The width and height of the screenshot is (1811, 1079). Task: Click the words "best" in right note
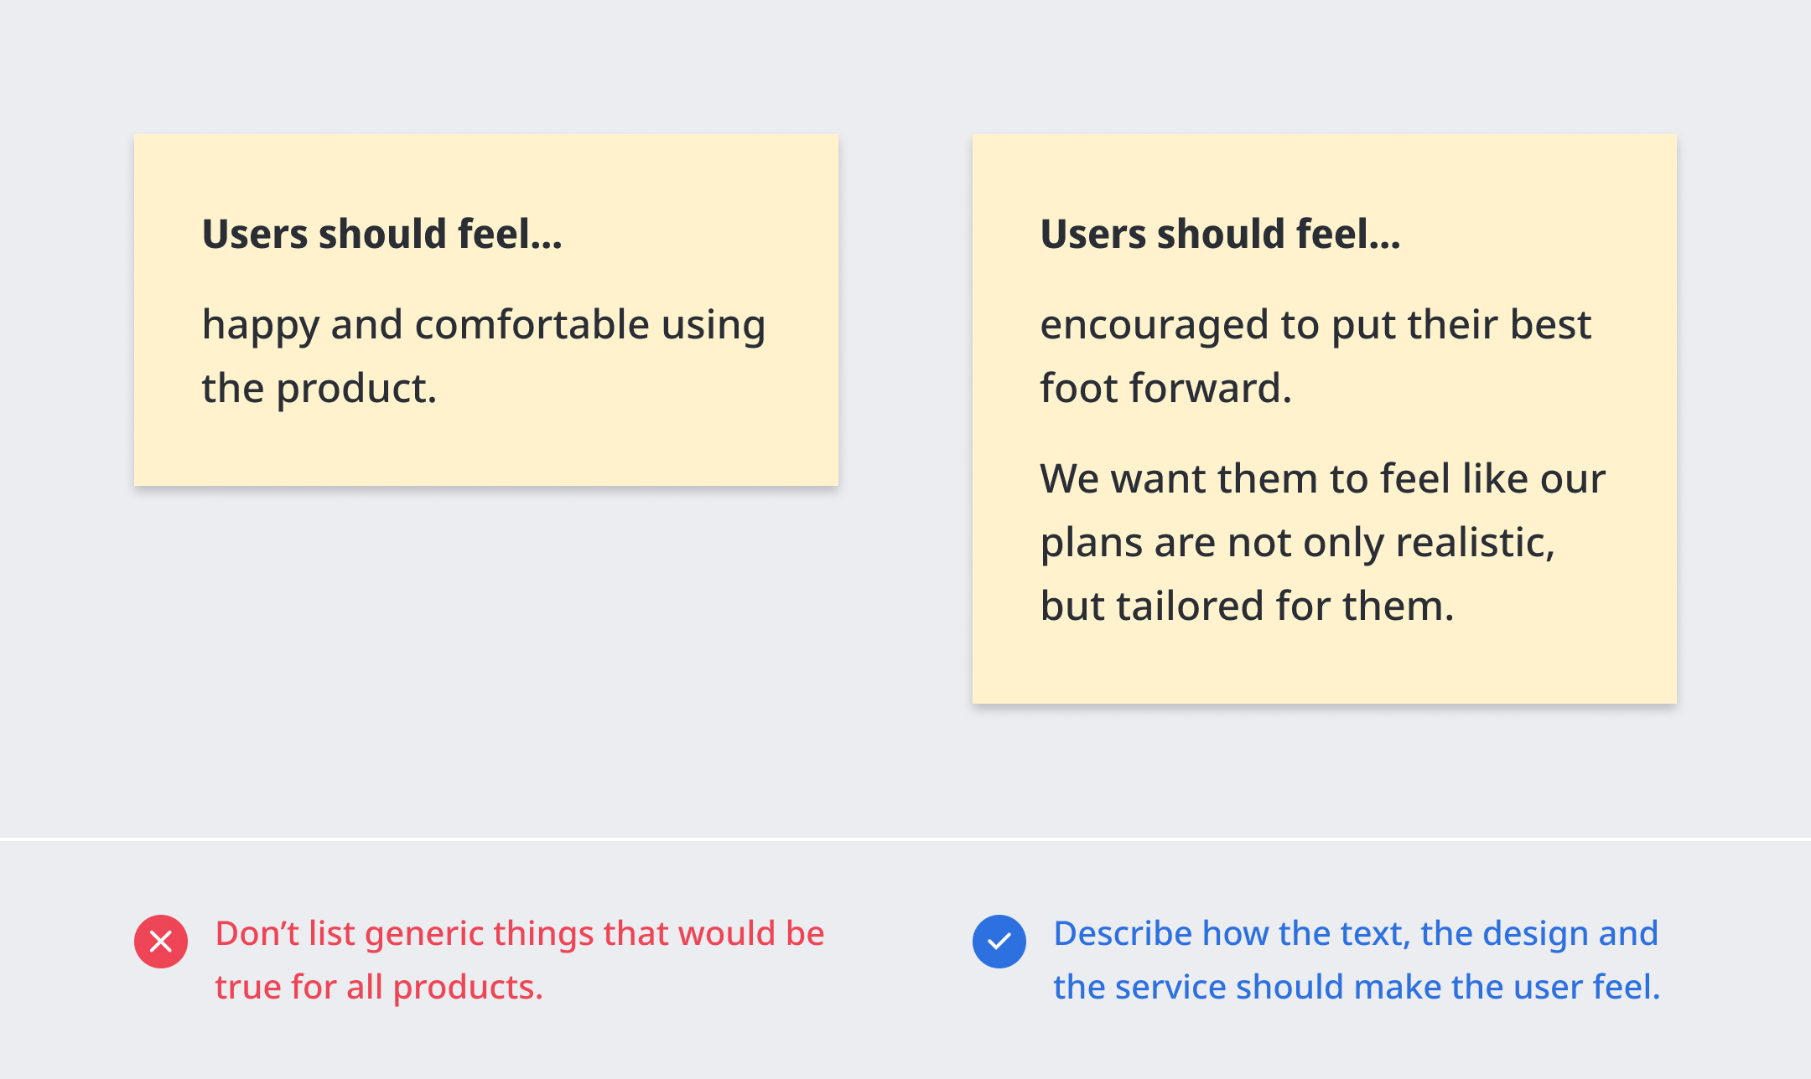(x=1549, y=325)
